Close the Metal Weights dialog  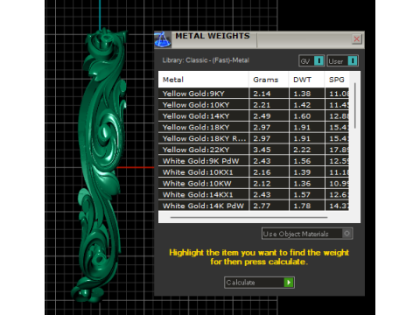(x=357, y=39)
